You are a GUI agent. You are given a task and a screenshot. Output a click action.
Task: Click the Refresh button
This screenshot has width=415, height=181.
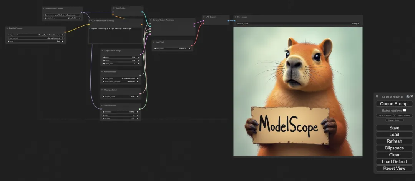tap(394, 141)
